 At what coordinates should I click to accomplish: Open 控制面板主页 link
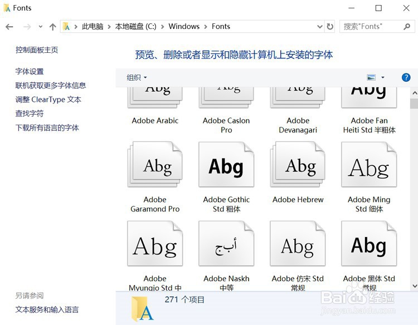point(37,50)
